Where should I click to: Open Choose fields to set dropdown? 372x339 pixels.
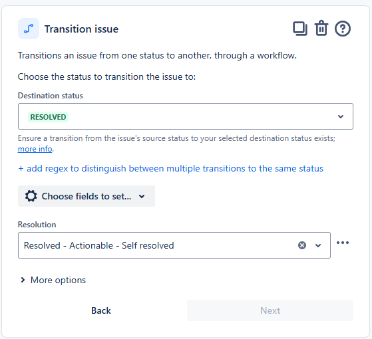pyautogui.click(x=87, y=196)
